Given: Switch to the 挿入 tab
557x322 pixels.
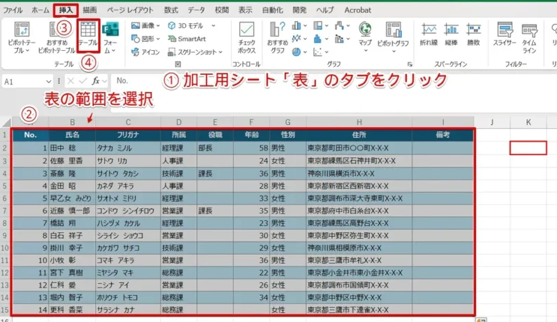Looking at the screenshot, I should (x=66, y=10).
